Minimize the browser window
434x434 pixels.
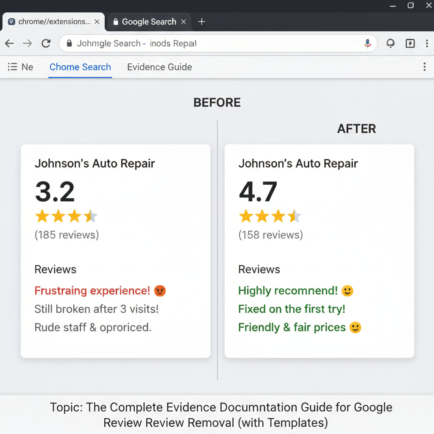(392, 6)
